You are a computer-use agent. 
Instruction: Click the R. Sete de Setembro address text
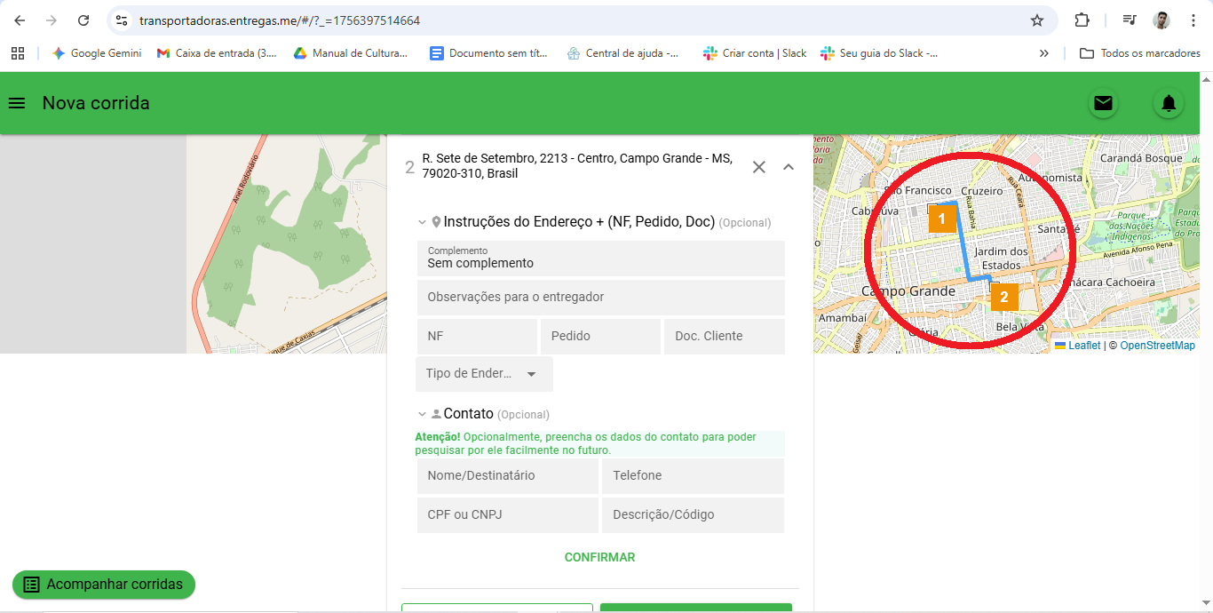point(577,166)
